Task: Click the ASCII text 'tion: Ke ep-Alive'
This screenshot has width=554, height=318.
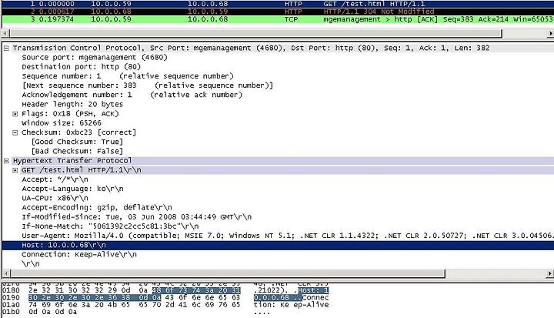Action: [291, 305]
